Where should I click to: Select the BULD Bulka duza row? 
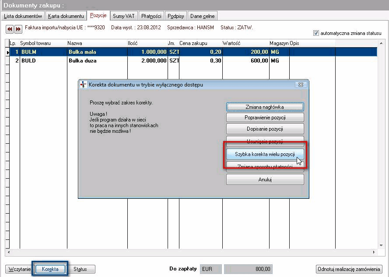(191, 61)
